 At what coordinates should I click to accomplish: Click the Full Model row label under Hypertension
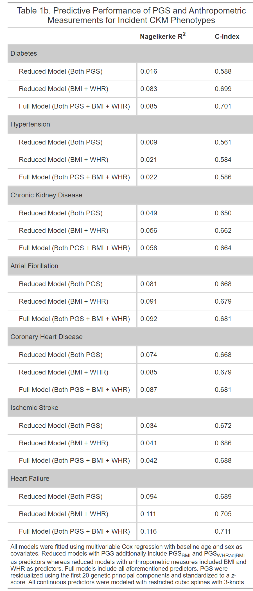coord(74,177)
